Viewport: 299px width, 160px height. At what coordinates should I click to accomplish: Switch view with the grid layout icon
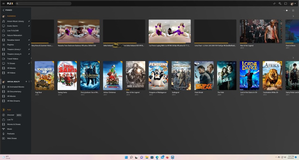click(x=293, y=11)
